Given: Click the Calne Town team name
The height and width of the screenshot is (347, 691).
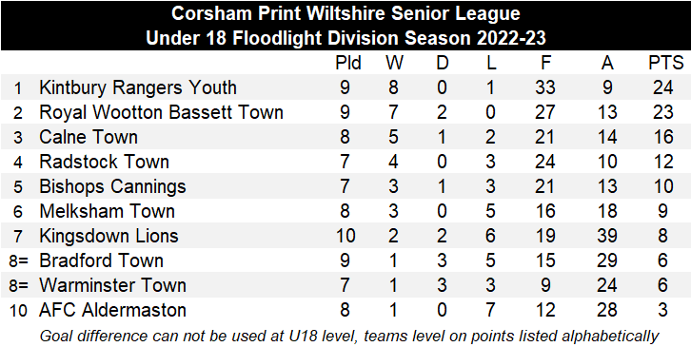Looking at the screenshot, I should coord(89,137).
